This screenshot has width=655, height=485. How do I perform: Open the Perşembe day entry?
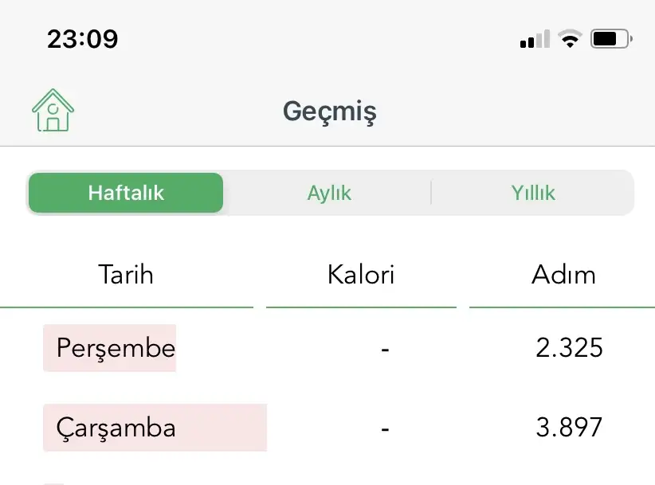click(115, 348)
